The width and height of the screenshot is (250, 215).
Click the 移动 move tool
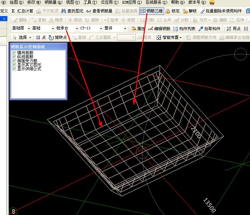point(75,20)
